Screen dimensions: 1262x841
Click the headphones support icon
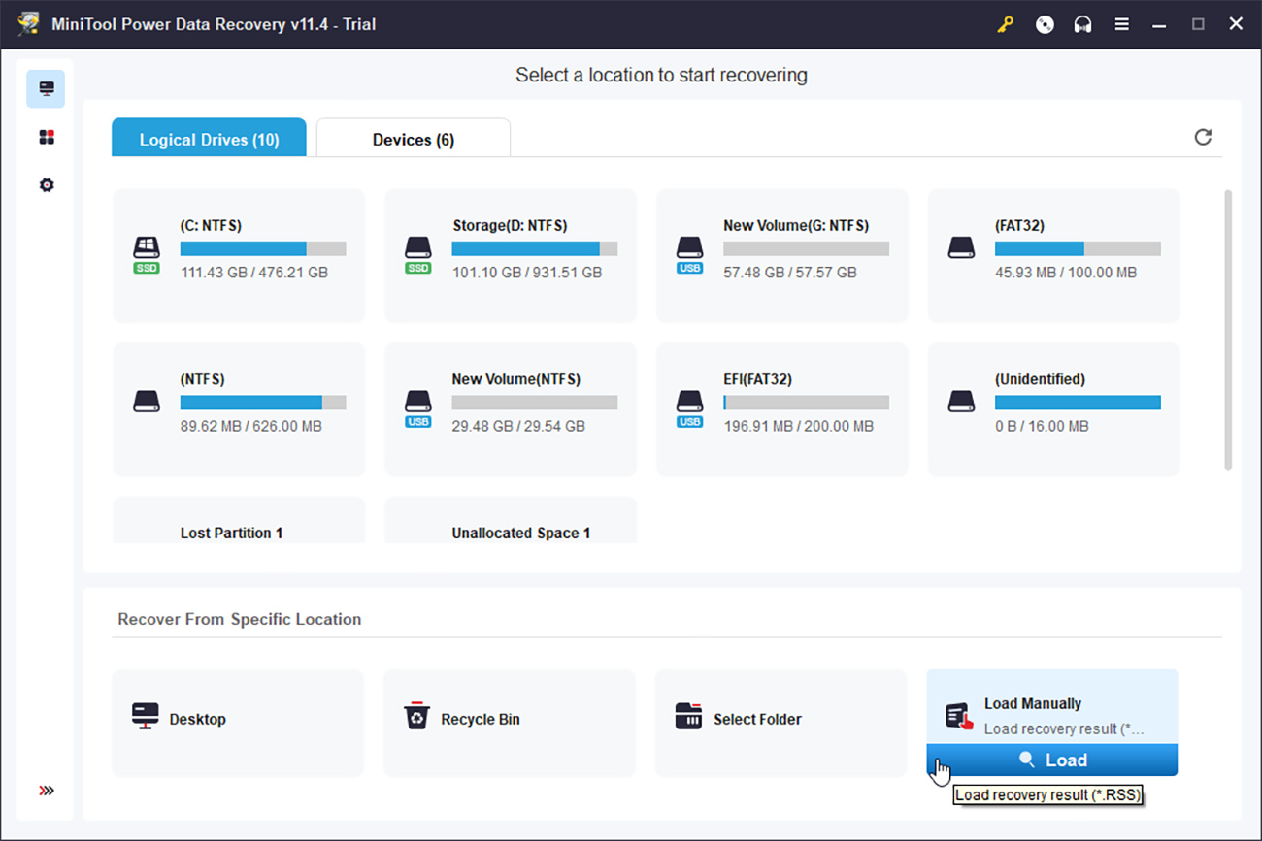(x=1082, y=24)
